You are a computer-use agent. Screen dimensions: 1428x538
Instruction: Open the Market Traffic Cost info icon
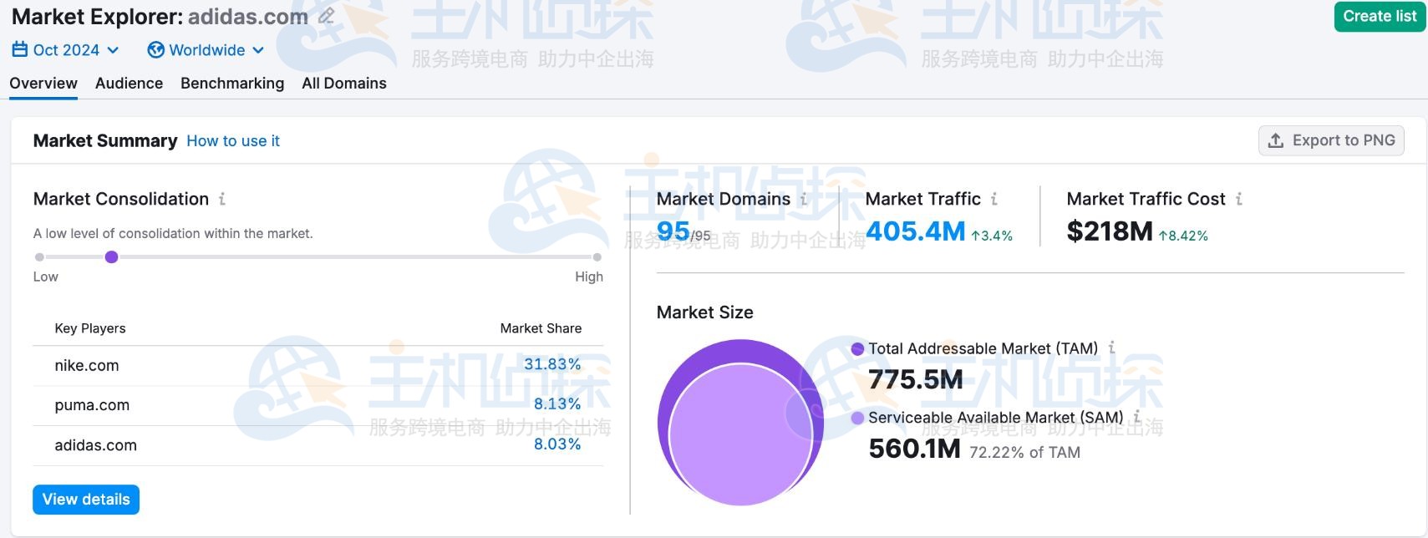[x=1238, y=199]
